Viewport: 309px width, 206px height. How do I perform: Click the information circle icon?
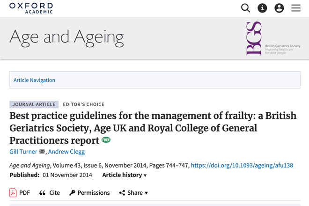click(x=262, y=8)
